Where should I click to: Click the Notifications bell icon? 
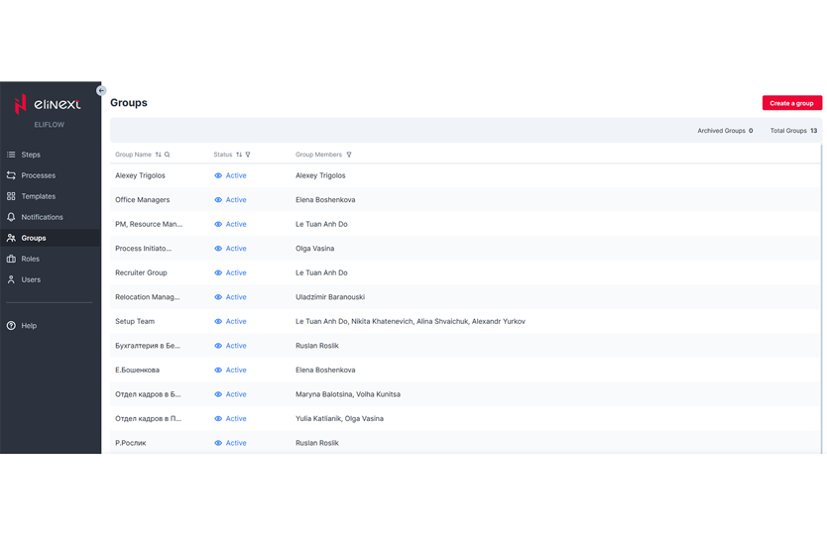tap(11, 217)
